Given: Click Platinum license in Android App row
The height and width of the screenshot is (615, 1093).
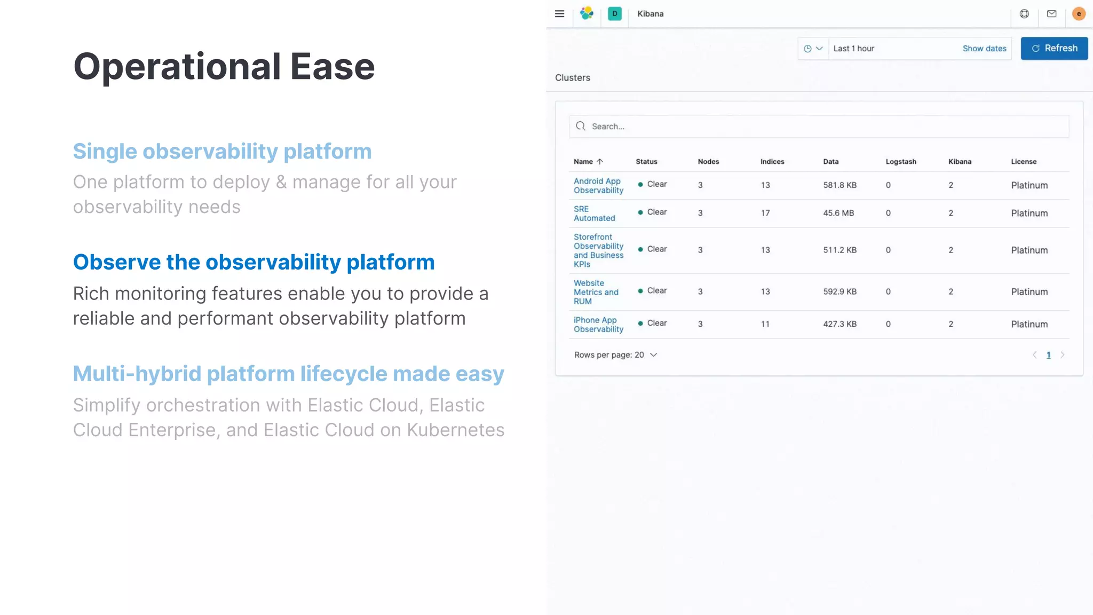Looking at the screenshot, I should click(1029, 185).
